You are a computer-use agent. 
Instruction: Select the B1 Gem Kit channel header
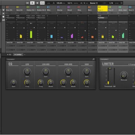(21, 8)
